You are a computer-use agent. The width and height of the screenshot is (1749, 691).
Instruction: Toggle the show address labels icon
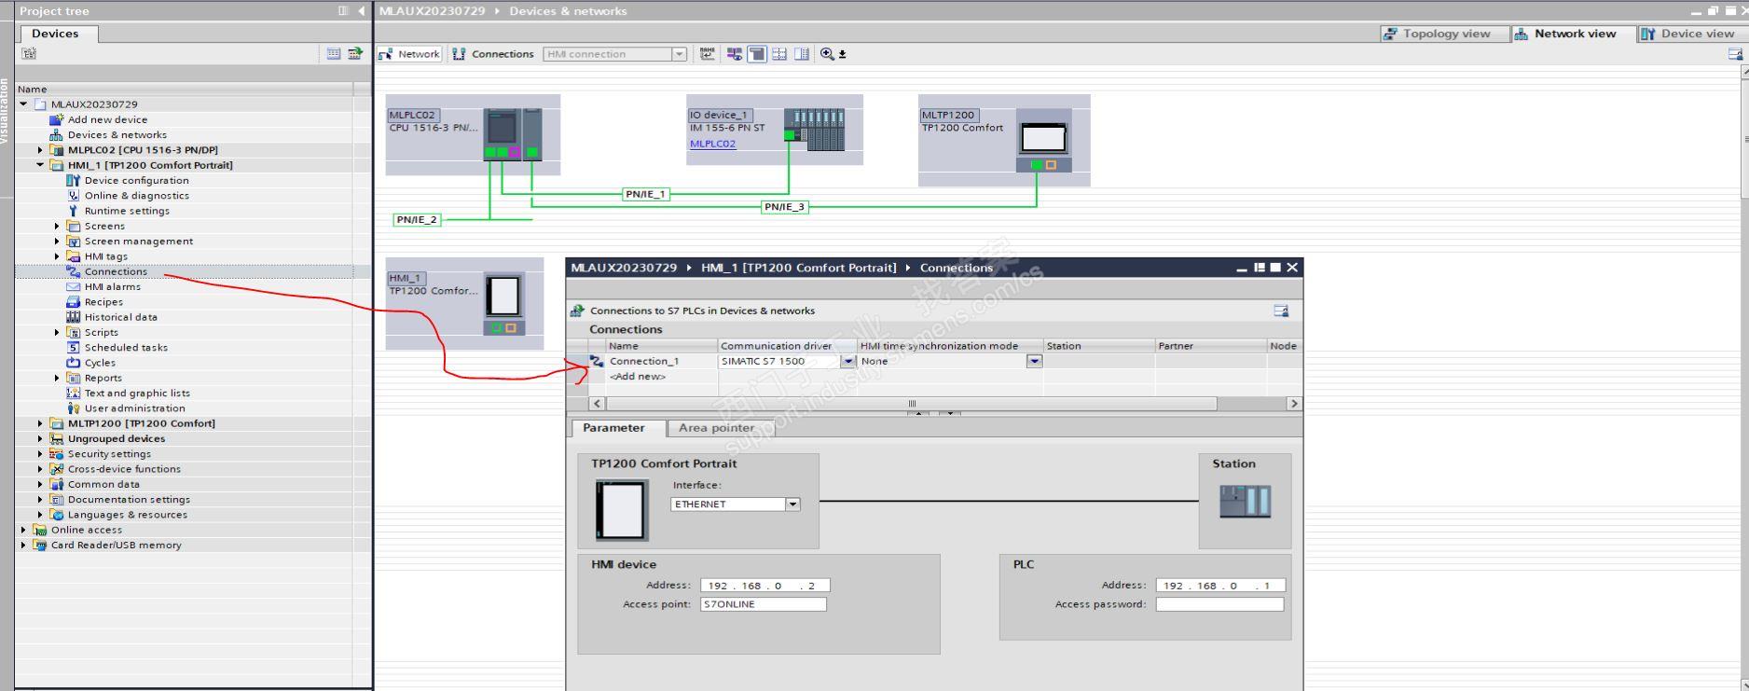click(x=735, y=54)
